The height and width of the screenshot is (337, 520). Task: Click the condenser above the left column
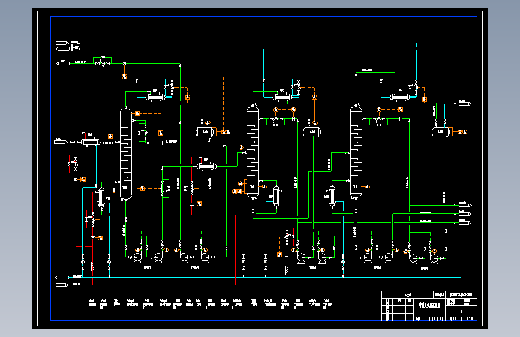pos(155,97)
